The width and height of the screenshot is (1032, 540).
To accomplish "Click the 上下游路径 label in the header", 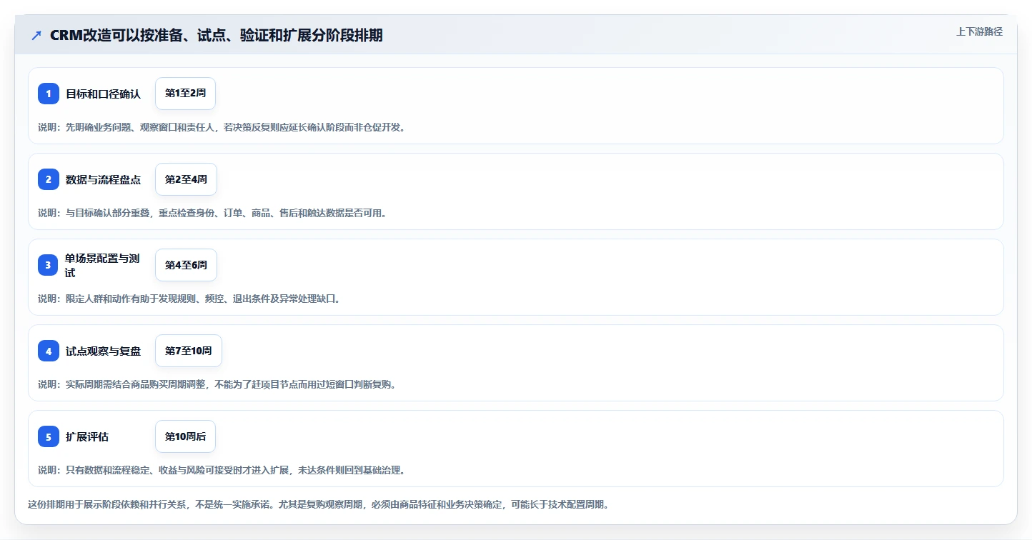I will [x=979, y=31].
